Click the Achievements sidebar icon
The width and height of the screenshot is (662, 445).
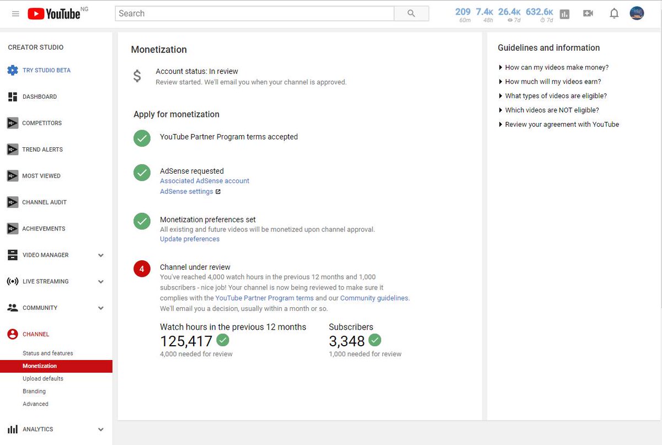(x=13, y=229)
